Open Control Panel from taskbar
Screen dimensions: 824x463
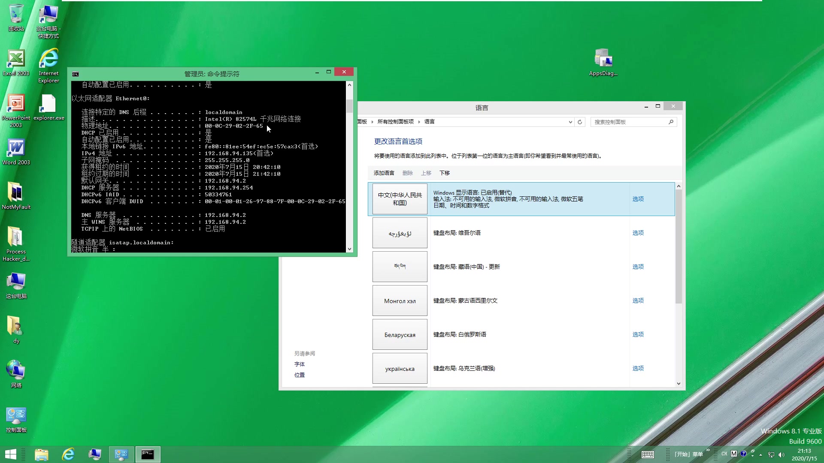tap(120, 454)
